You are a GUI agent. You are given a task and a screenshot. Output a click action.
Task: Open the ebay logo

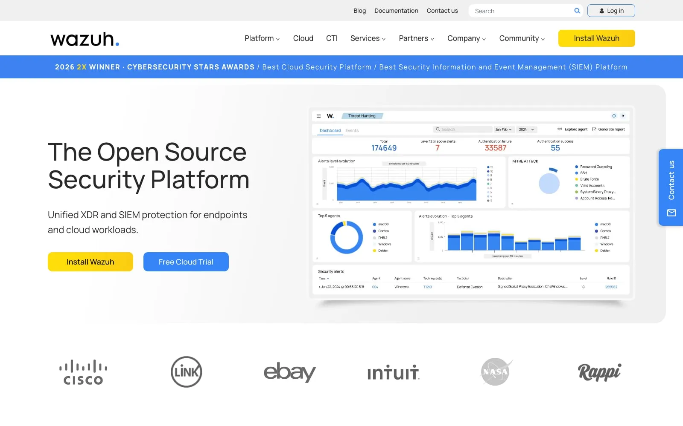289,372
